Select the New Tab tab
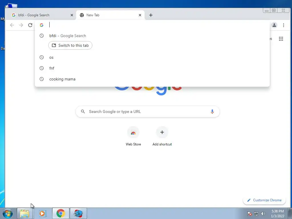This screenshot has width=292, height=219. 110,15
